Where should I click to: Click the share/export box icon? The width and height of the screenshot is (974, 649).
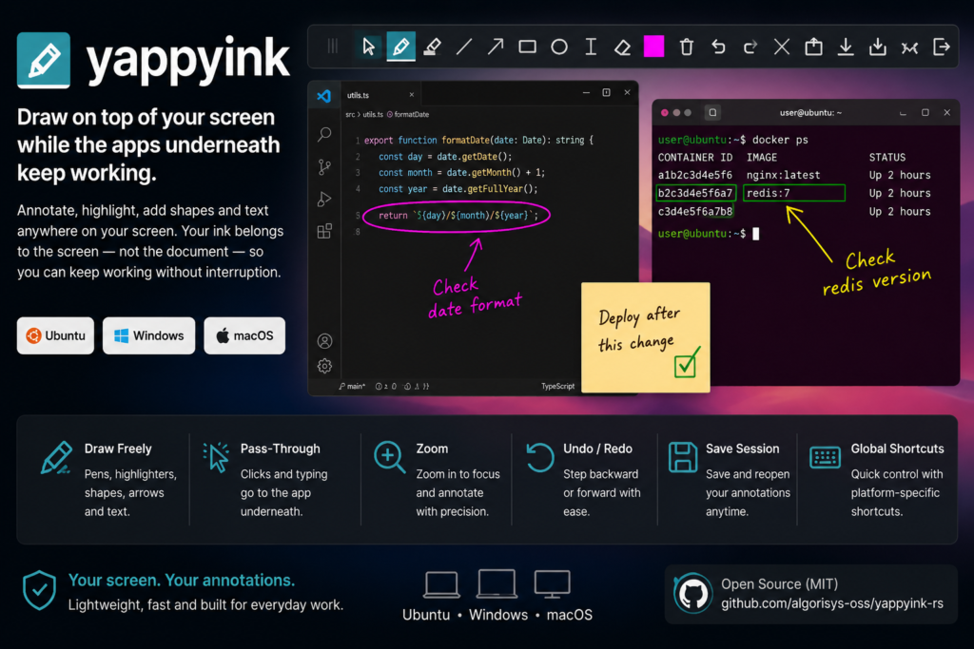(814, 47)
